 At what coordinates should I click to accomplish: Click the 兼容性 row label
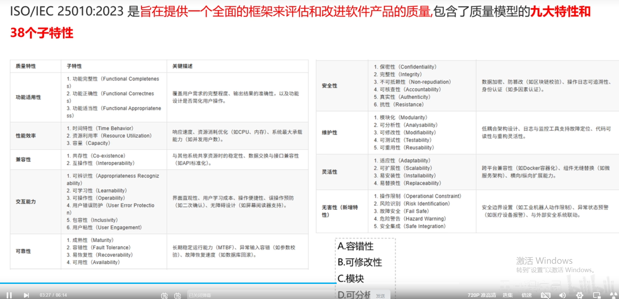pos(23,159)
